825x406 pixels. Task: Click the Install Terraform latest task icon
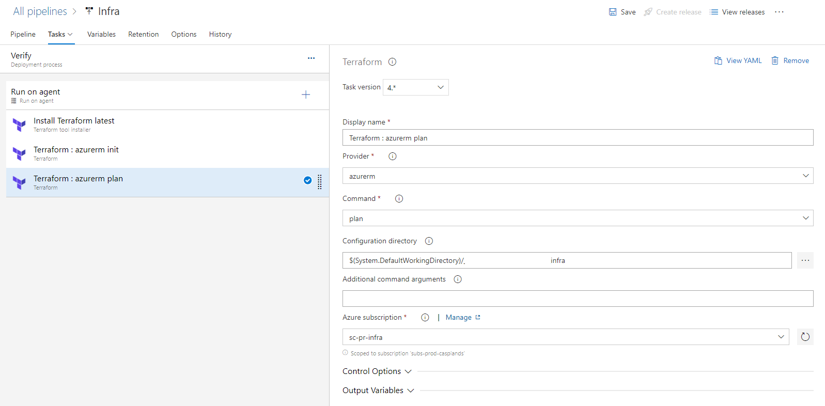19,124
